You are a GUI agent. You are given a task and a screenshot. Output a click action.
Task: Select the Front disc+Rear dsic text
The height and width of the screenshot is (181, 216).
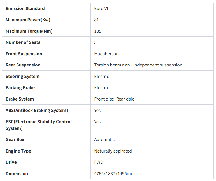click(x=114, y=99)
